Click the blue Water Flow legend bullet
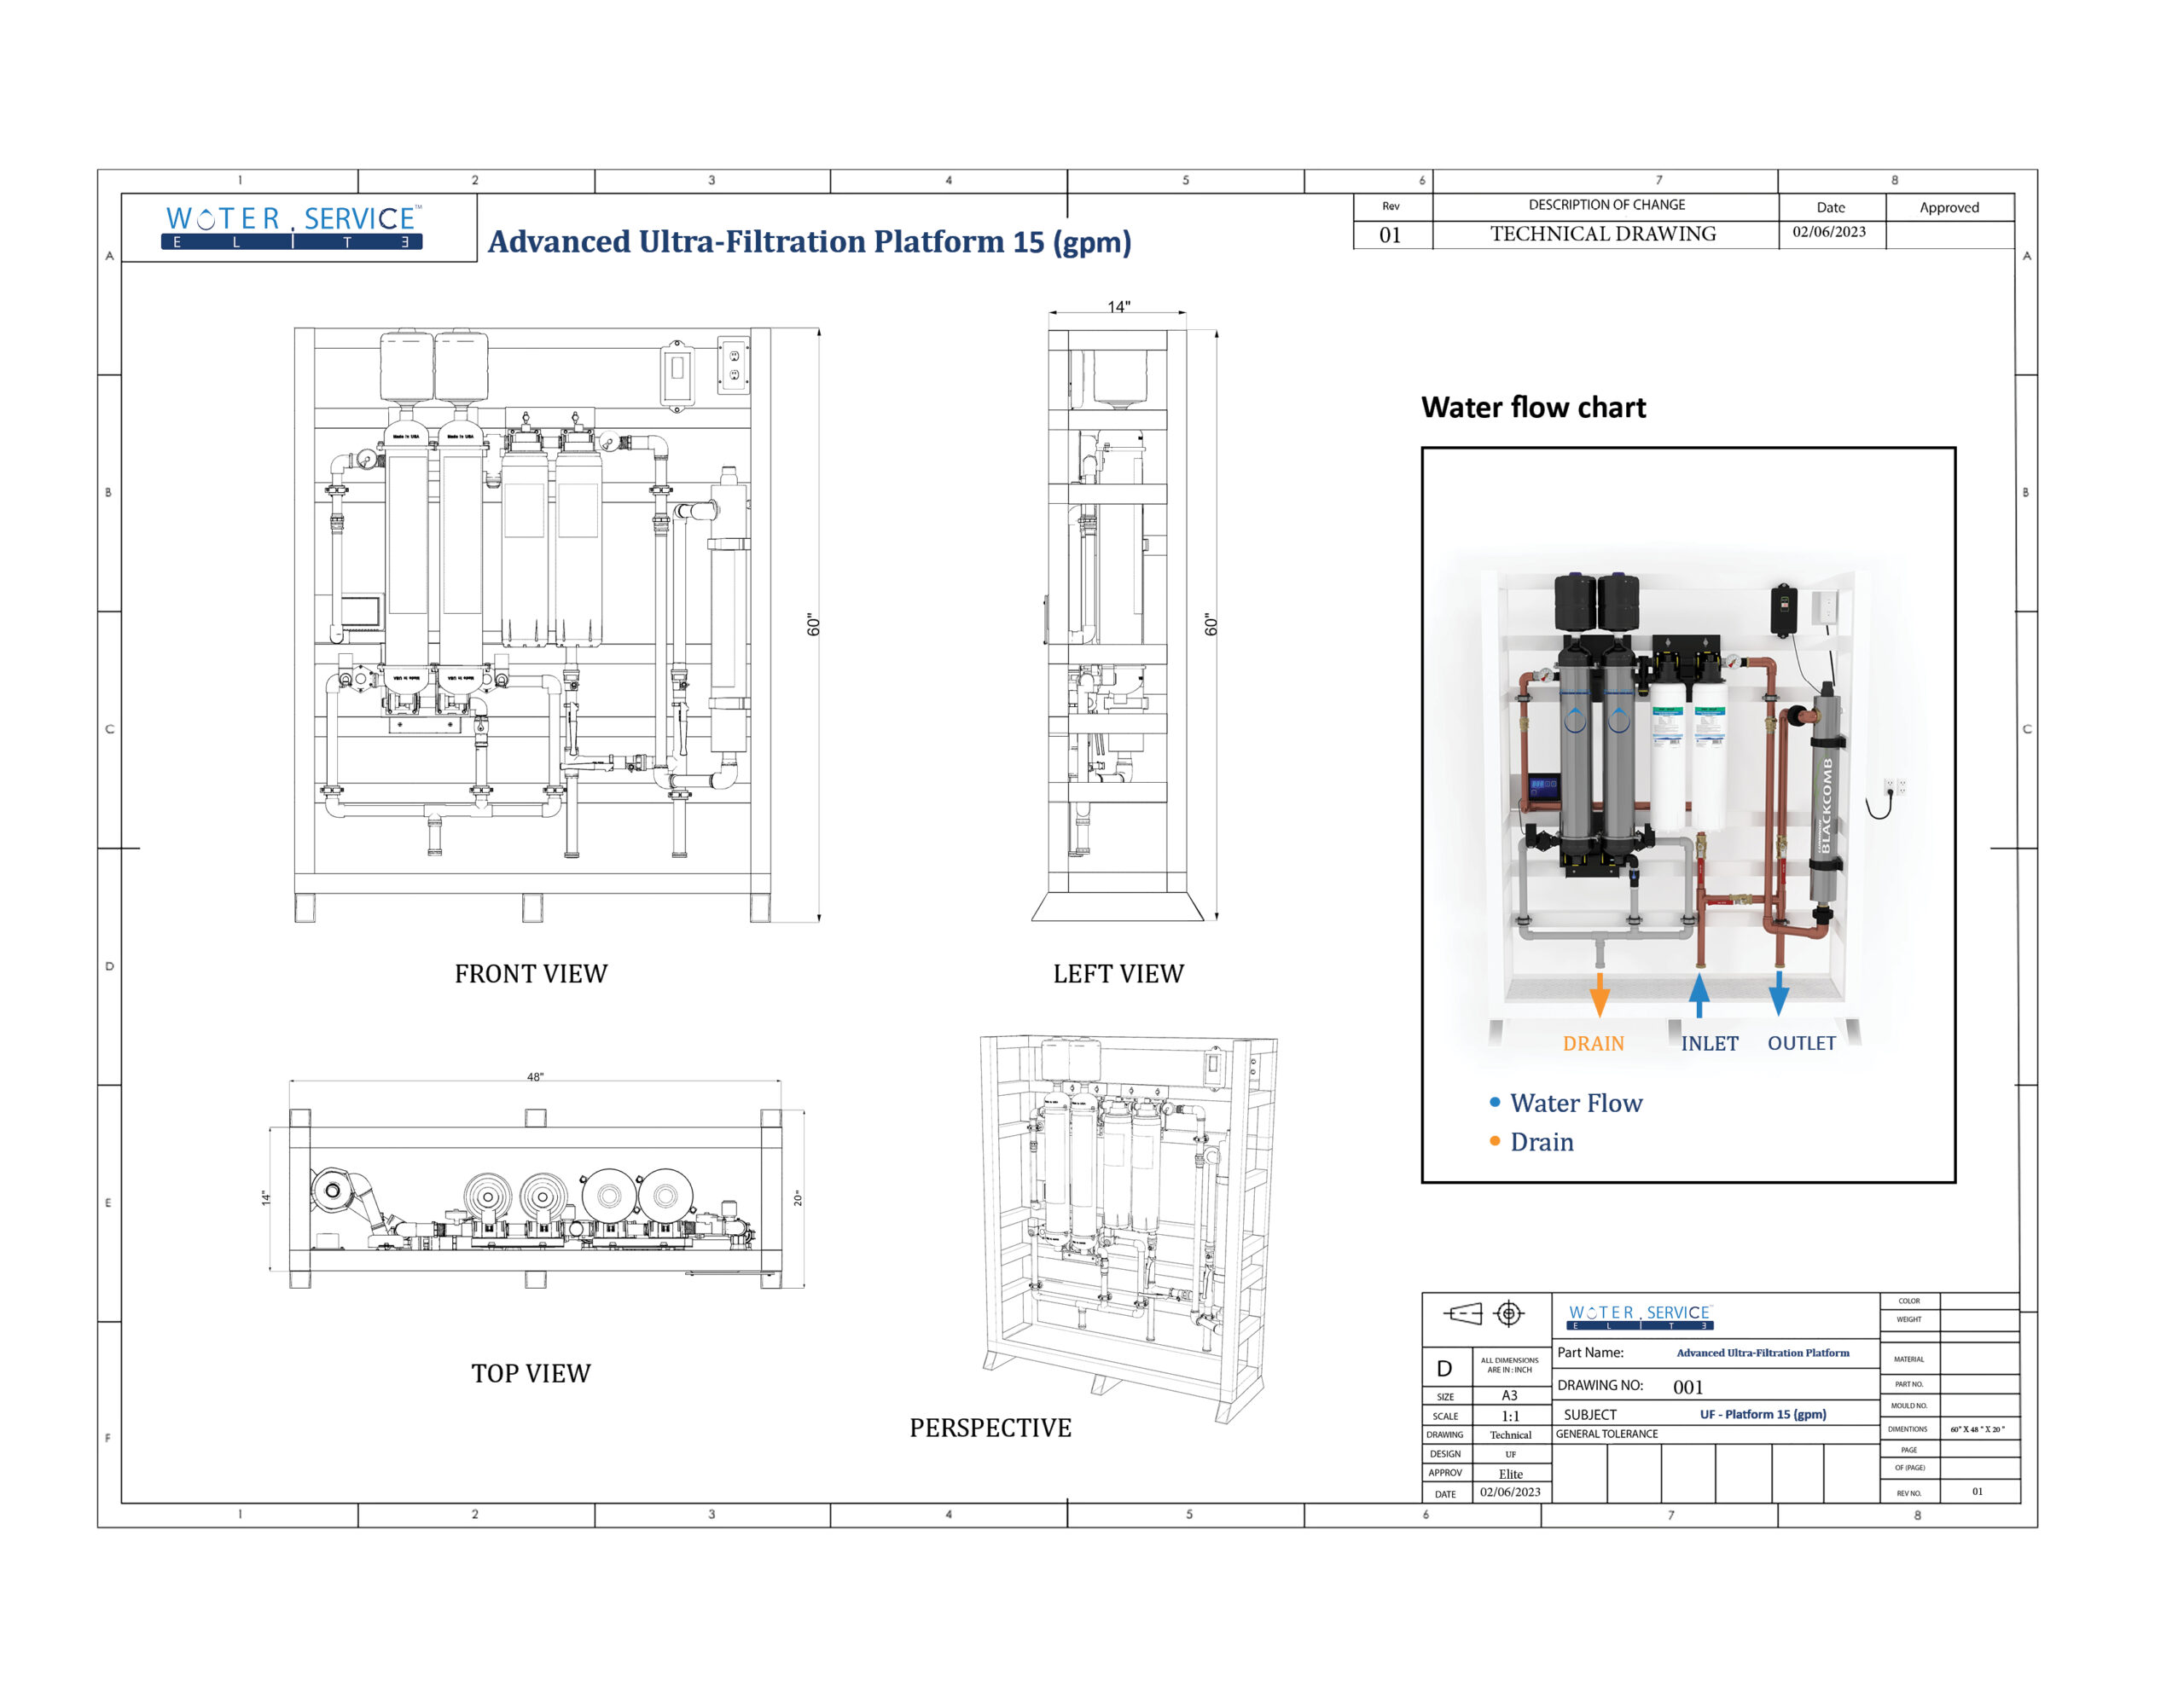 [1493, 1104]
